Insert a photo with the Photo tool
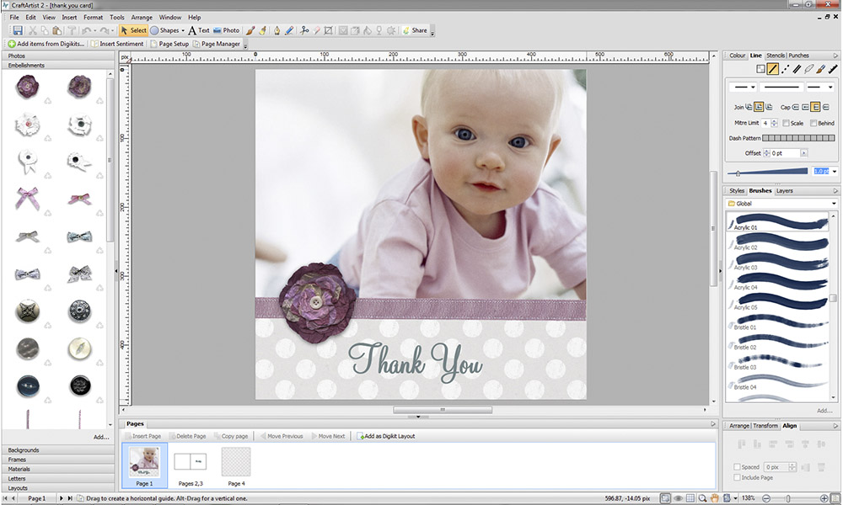 pos(226,30)
